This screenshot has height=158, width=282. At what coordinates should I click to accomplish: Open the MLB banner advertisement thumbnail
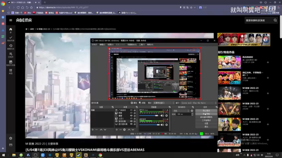click(244, 39)
